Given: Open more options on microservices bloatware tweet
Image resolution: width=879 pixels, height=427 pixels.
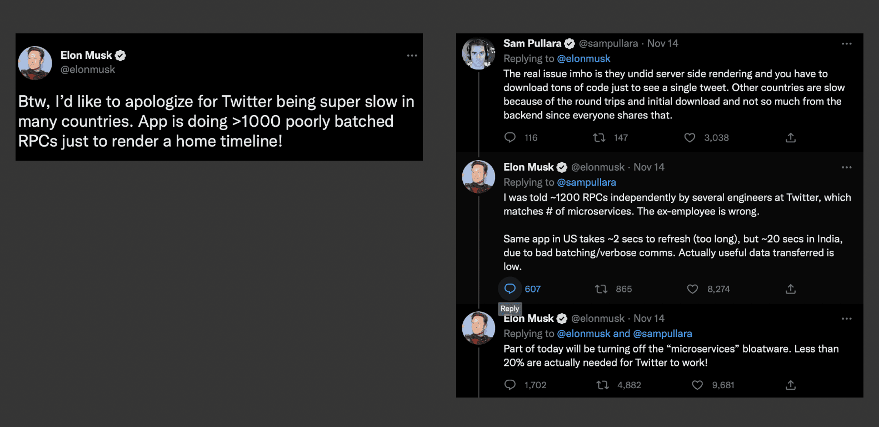Looking at the screenshot, I should click(846, 319).
